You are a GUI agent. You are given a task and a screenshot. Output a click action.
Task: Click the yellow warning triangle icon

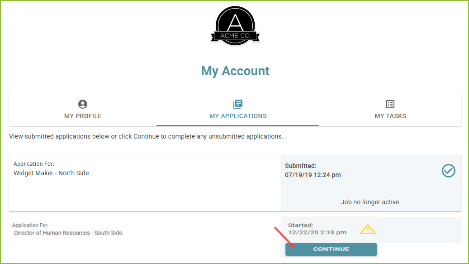[368, 229]
